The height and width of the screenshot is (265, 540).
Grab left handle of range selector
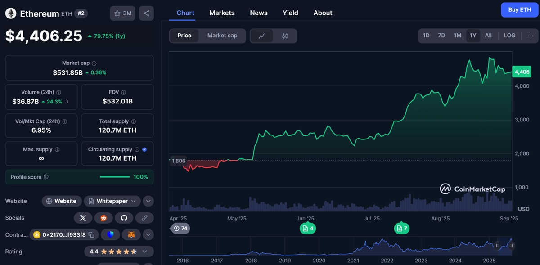coord(497,246)
